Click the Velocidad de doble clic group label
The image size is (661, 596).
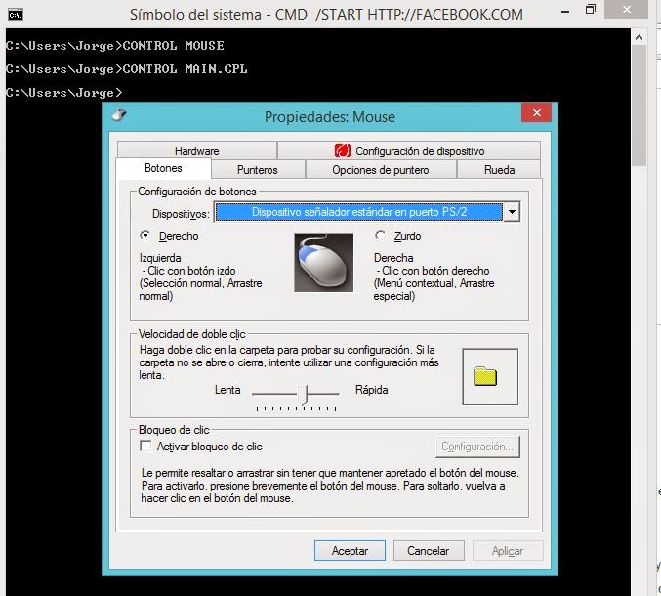click(x=191, y=334)
